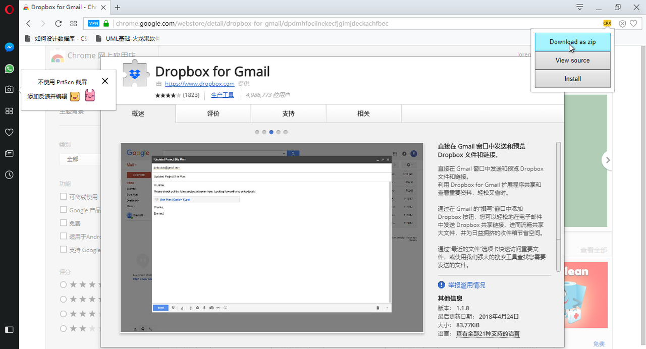Toggle the Google 产品 checkbox
This screenshot has width=646, height=349.
(x=64, y=210)
